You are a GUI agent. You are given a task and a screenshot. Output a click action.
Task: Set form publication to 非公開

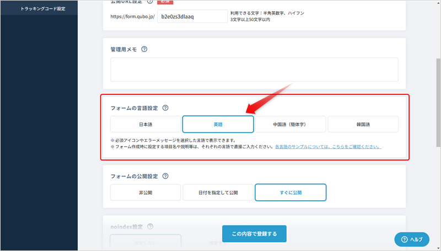click(146, 193)
